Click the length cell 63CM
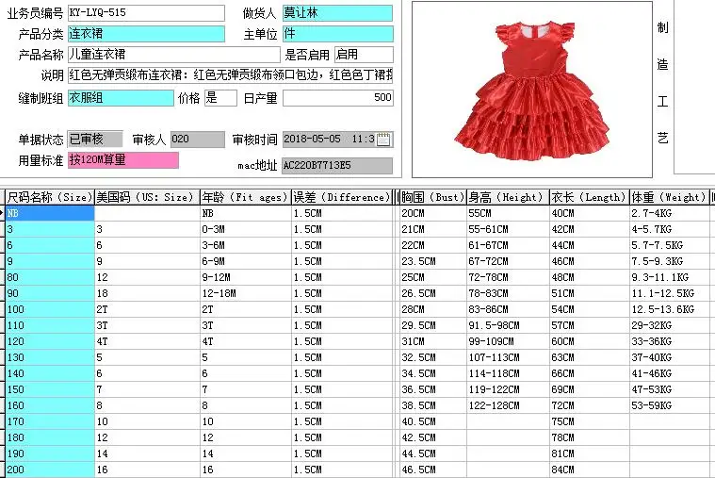Image resolution: width=715 pixels, height=478 pixels. 590,357
